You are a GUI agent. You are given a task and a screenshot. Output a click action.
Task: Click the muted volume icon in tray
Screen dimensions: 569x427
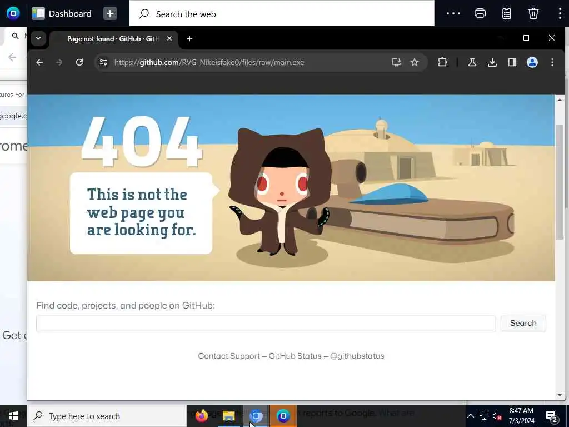pos(497,416)
